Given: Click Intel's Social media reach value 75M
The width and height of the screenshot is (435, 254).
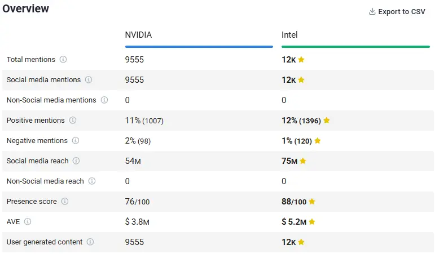Looking at the screenshot, I should coord(289,161).
